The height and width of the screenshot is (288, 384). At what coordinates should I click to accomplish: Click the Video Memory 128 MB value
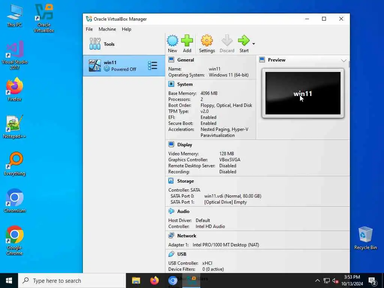tap(226, 153)
